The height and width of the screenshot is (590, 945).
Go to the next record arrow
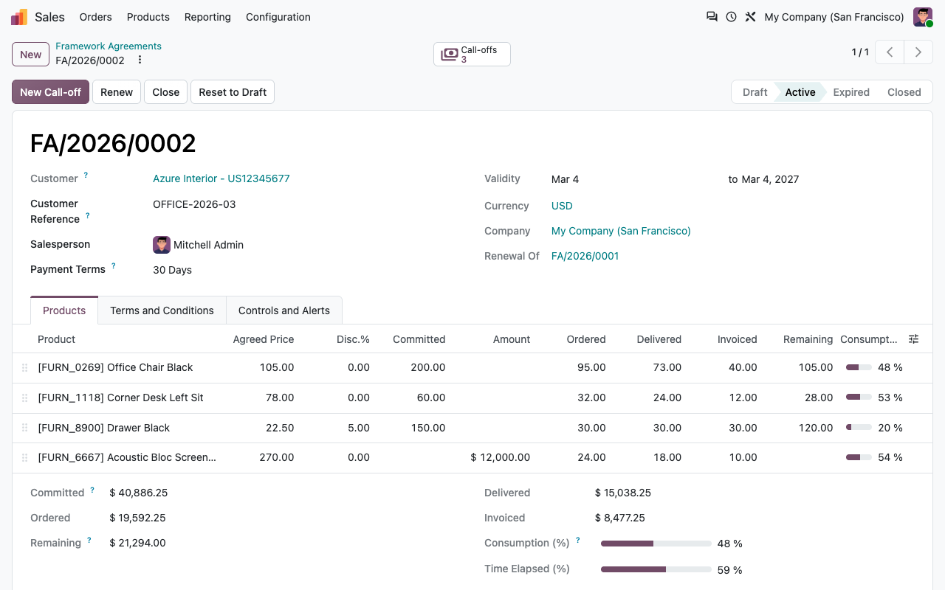click(x=918, y=52)
